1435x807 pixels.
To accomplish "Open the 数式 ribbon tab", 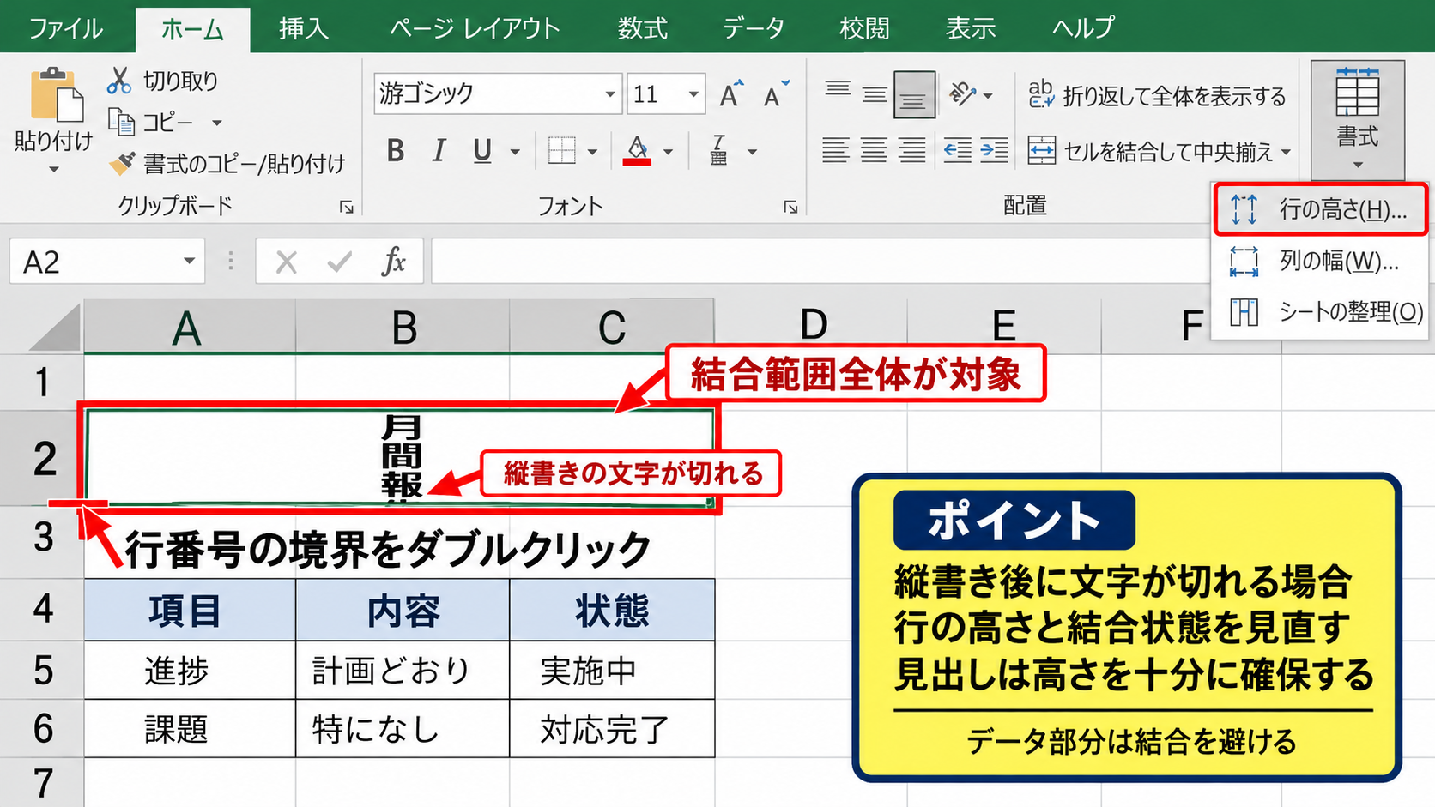I will click(642, 27).
